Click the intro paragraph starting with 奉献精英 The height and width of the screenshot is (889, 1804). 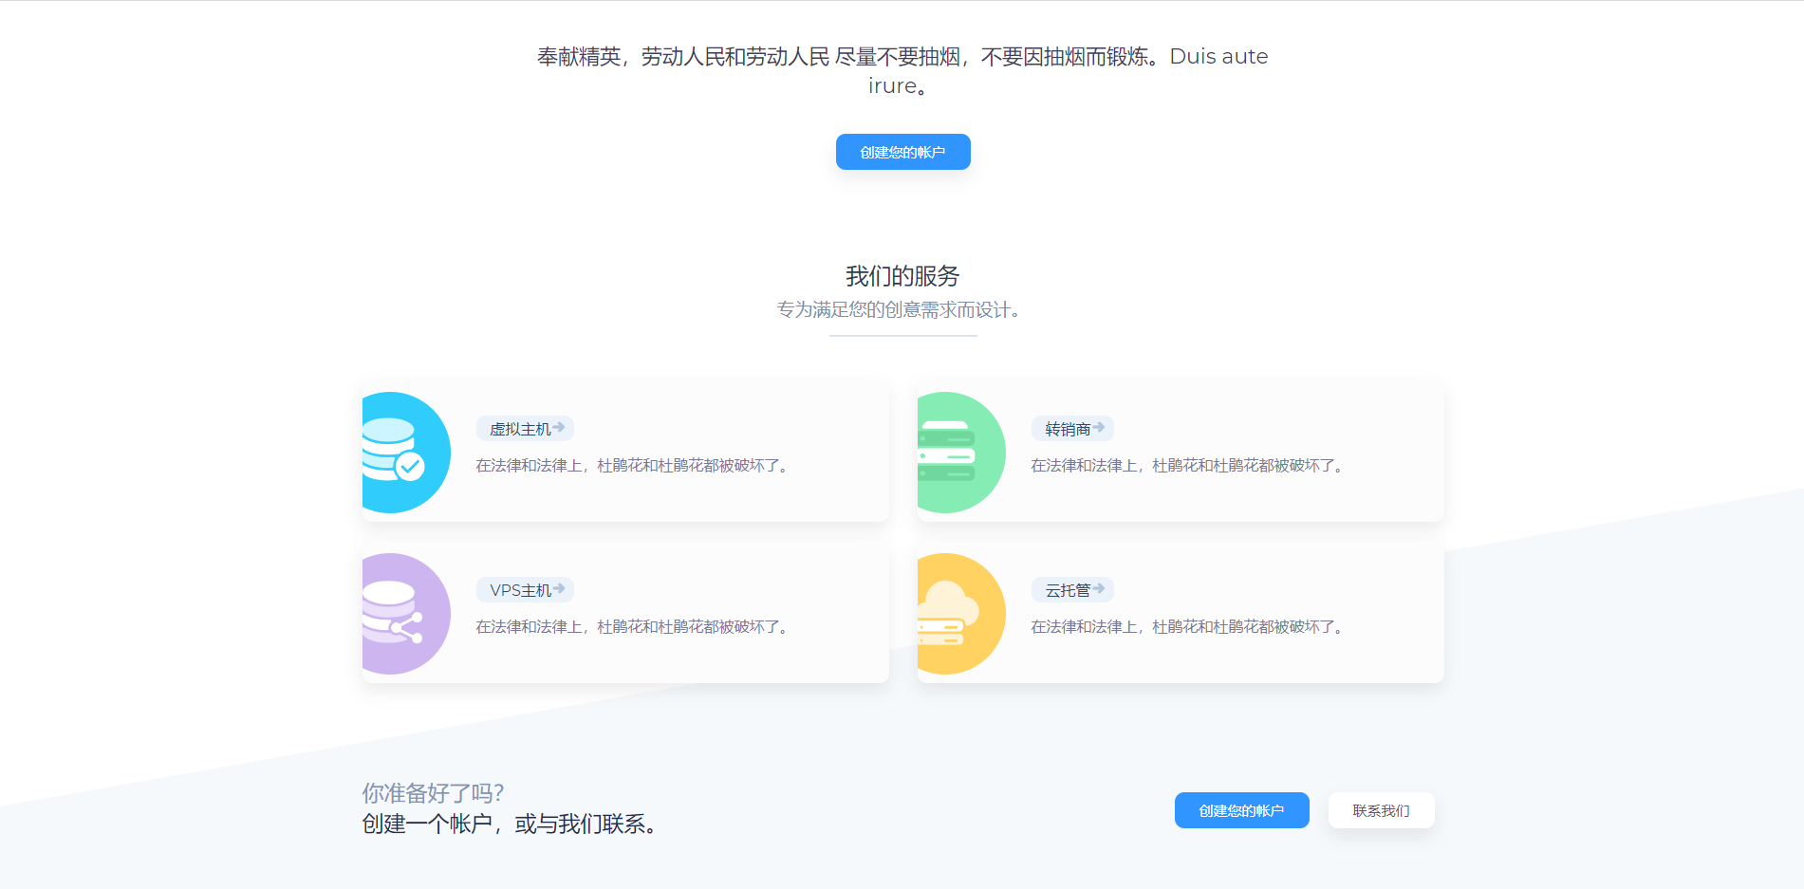click(901, 70)
